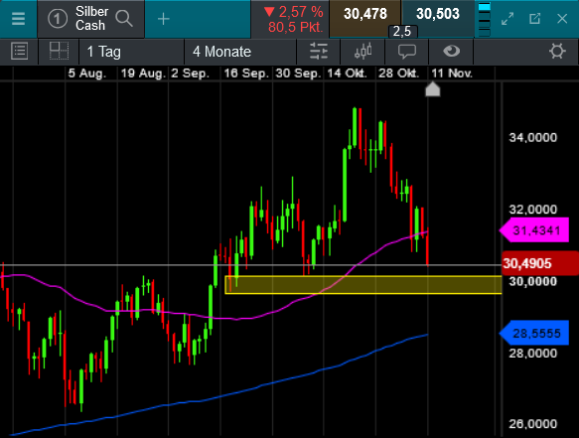
Task: Select the Silber Cash instrument tab
Action: [x=90, y=19]
